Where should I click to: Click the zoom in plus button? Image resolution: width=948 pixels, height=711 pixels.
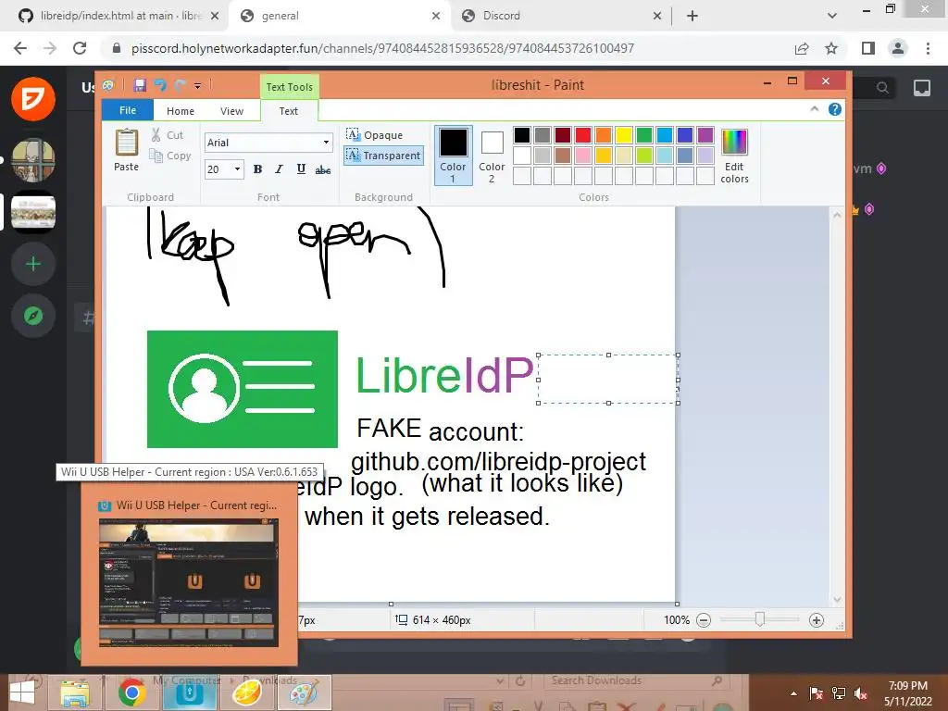point(817,619)
